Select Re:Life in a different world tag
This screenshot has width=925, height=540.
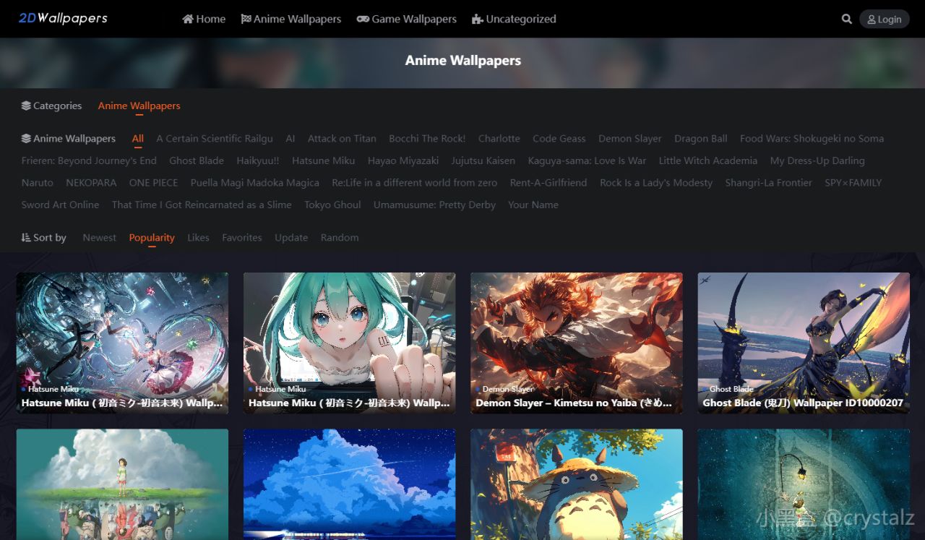415,183
